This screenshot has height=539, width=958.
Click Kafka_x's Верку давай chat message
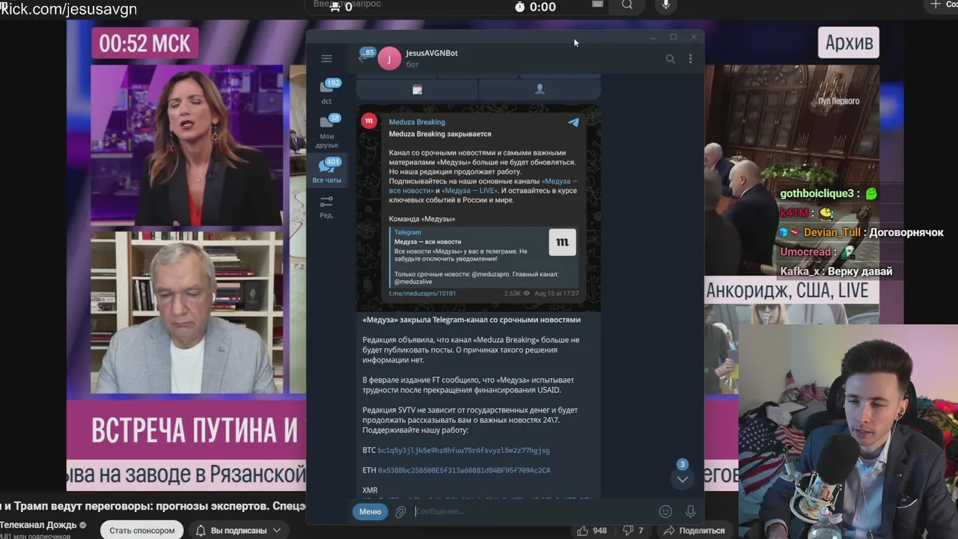(x=836, y=272)
